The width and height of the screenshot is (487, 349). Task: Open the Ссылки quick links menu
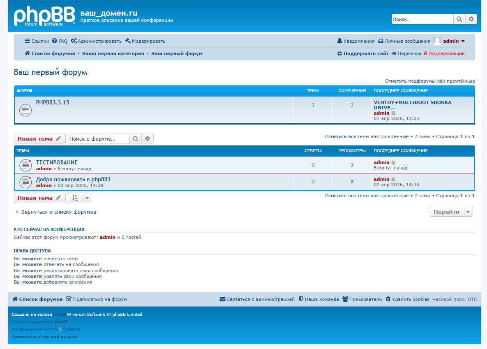(37, 41)
